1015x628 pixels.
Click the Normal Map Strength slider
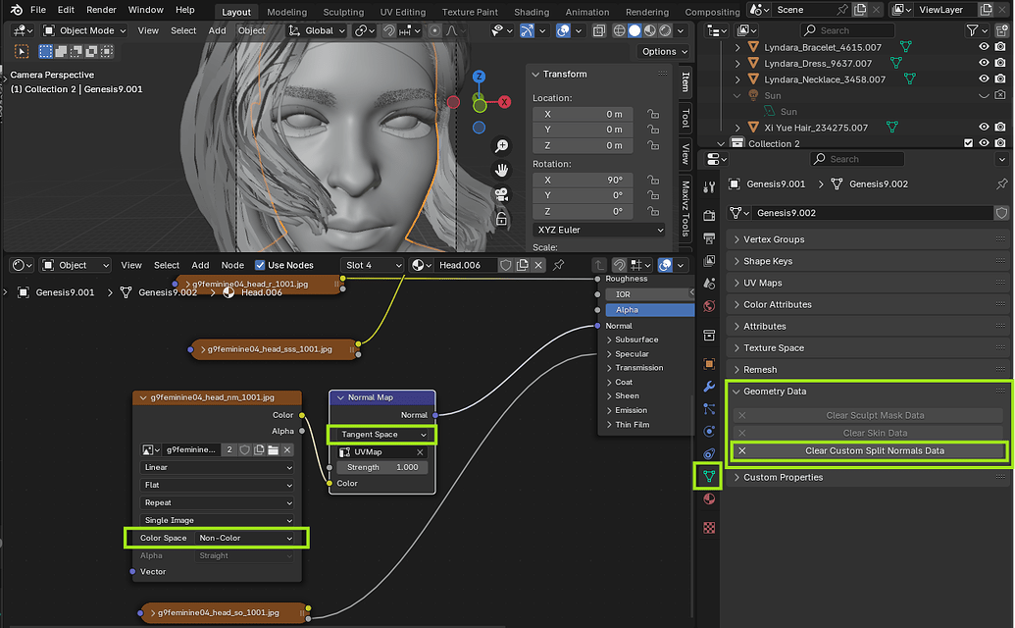(381, 467)
